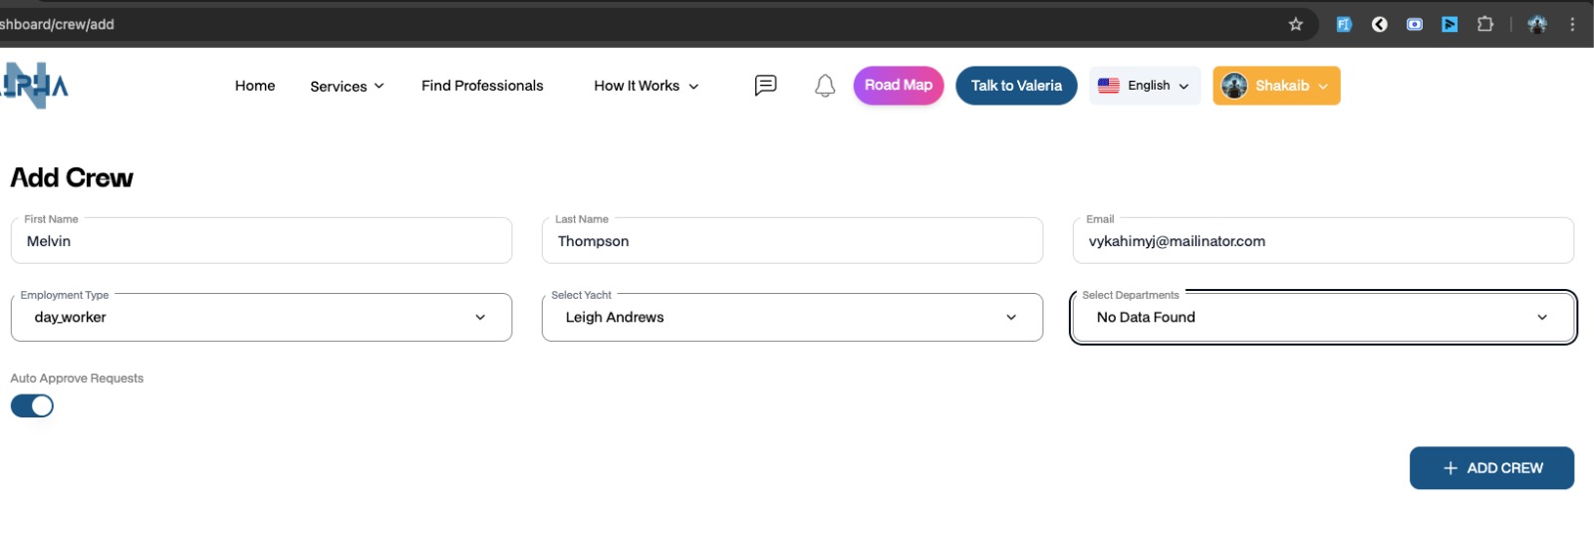This screenshot has height=543, width=1594.
Task: Click the Talk to Valeria button
Action: coord(1016,86)
